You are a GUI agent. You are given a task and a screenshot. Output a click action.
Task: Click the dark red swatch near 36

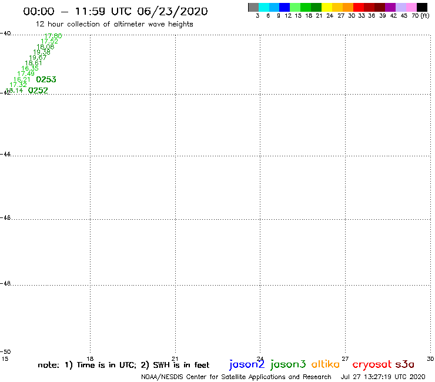click(x=369, y=7)
